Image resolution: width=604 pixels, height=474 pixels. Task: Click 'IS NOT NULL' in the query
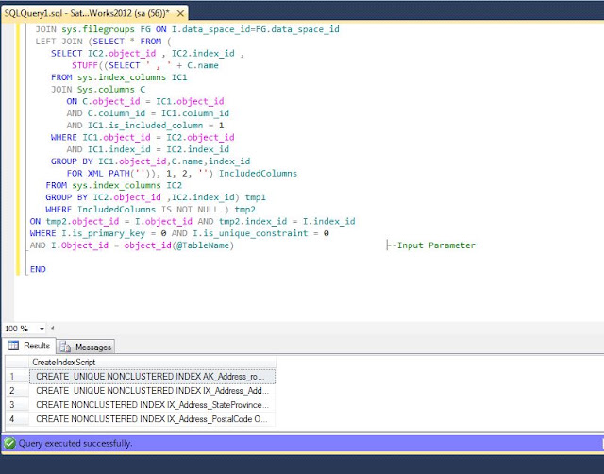click(190, 210)
